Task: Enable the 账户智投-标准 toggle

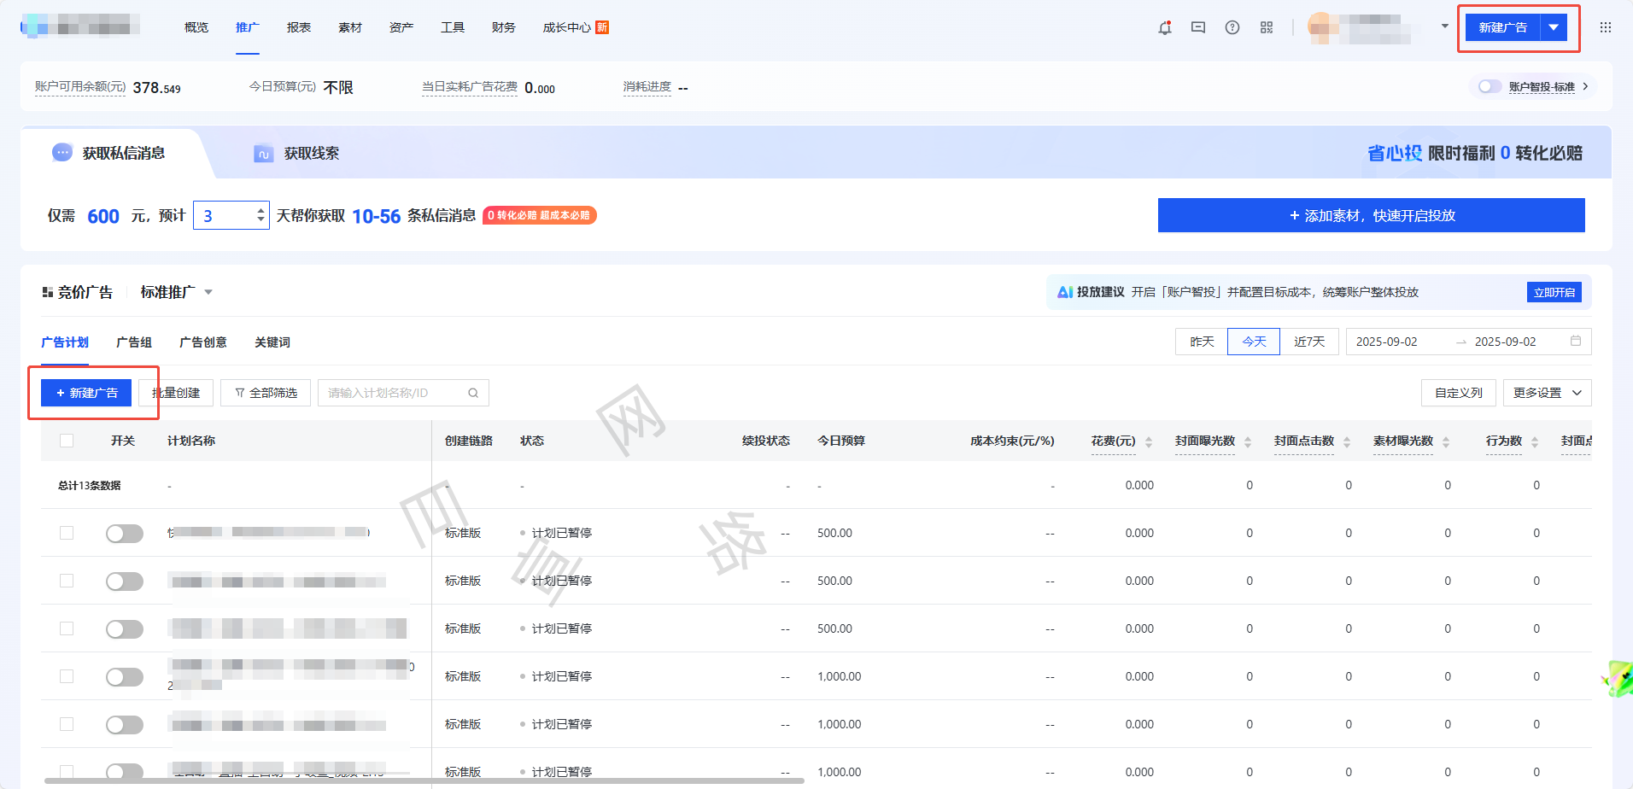Action: point(1489,86)
